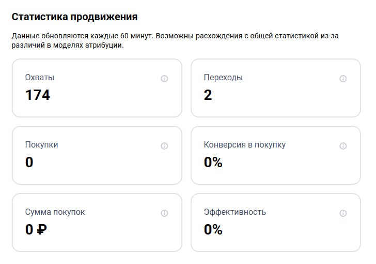Open the Эффективность info icon

pos(343,213)
